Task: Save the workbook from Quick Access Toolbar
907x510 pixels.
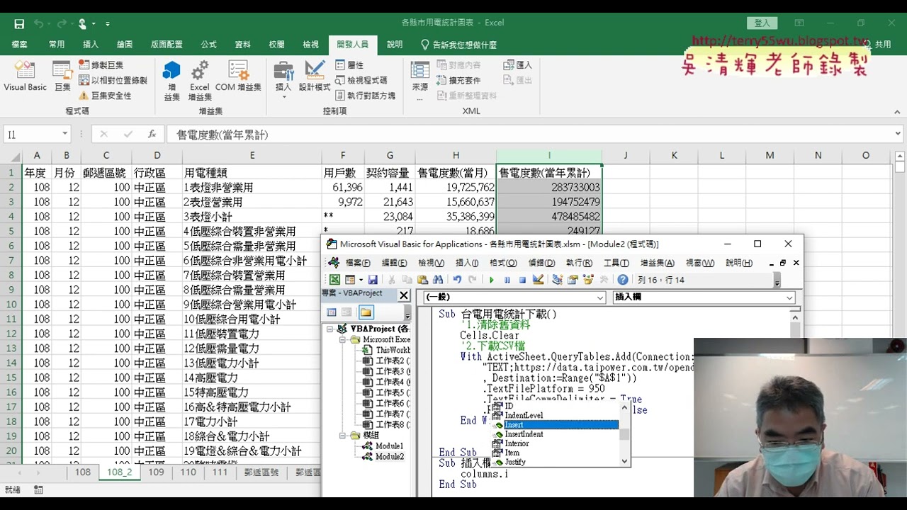Action: (x=19, y=23)
